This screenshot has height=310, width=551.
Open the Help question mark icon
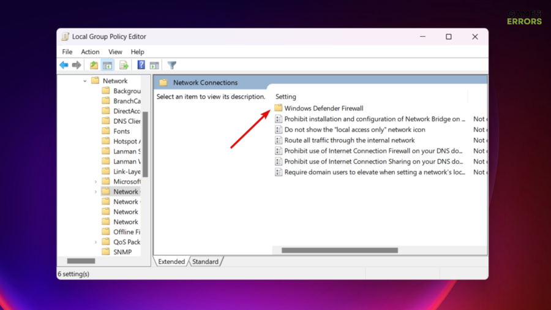(141, 65)
